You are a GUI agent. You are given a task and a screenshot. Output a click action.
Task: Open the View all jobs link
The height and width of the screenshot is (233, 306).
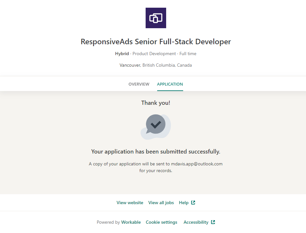[x=161, y=203]
